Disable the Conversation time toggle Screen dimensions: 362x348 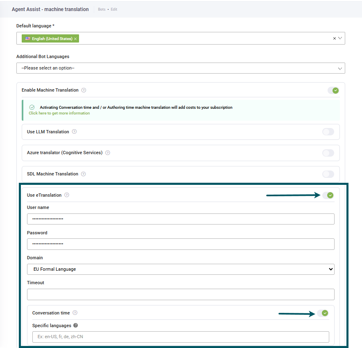(x=323, y=313)
